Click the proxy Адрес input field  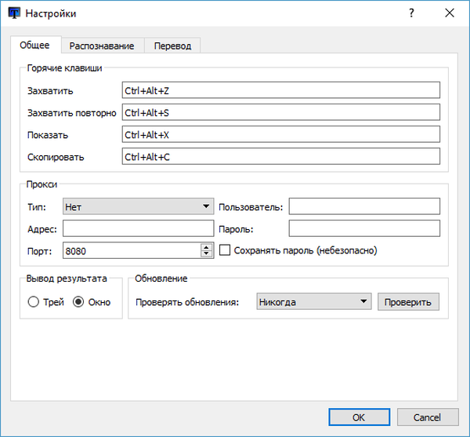(138, 228)
